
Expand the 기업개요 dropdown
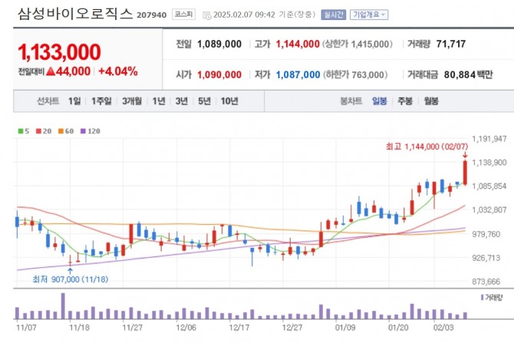click(x=369, y=14)
